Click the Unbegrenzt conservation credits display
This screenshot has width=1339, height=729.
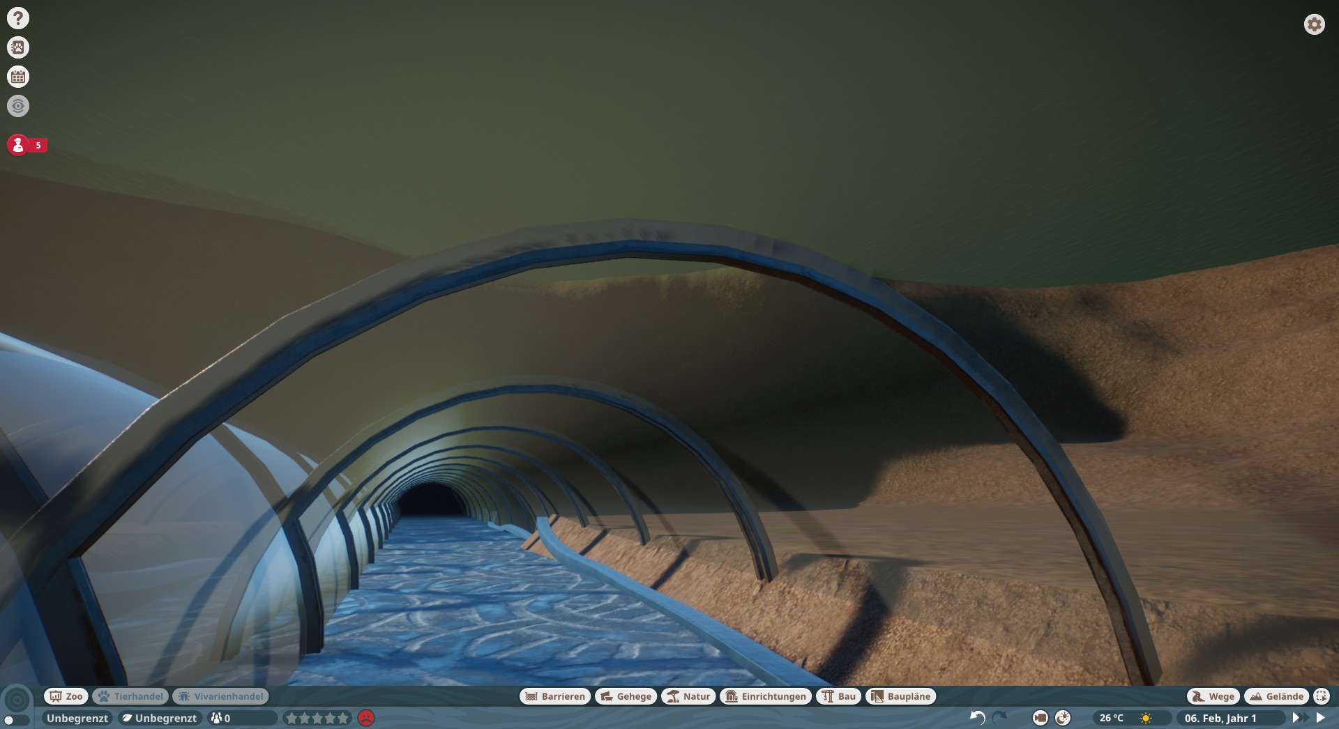pyautogui.click(x=160, y=718)
